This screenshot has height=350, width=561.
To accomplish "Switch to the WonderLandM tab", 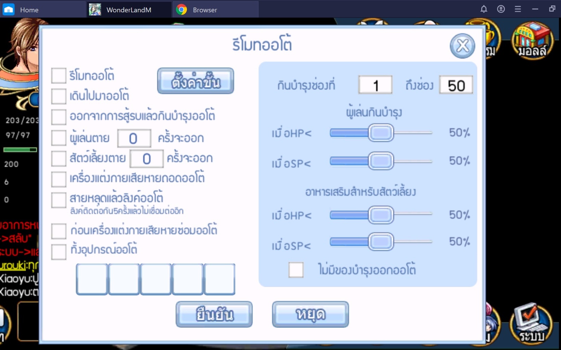I will coord(129,10).
